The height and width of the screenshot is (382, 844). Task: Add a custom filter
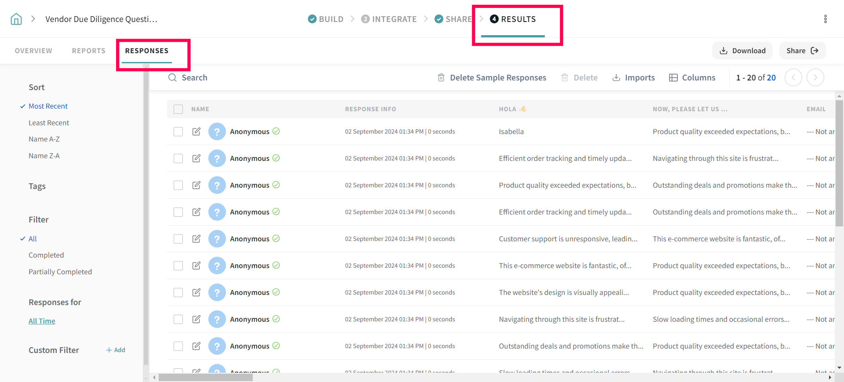click(116, 350)
